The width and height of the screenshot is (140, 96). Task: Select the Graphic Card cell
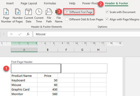click(24, 89)
